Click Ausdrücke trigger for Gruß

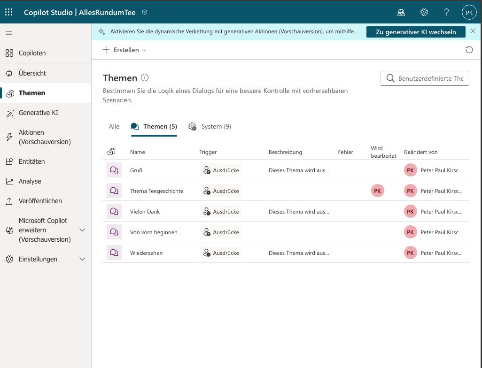coord(221,170)
